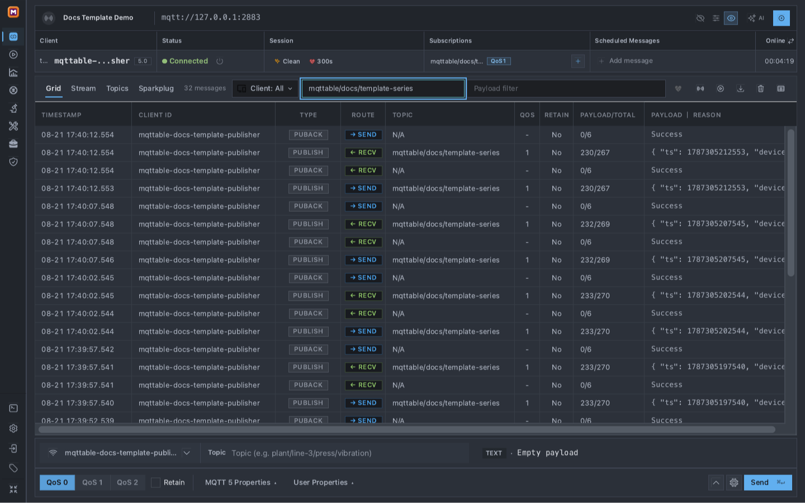Click the Empty payload editor area
This screenshot has width=805, height=503.
(x=548, y=453)
